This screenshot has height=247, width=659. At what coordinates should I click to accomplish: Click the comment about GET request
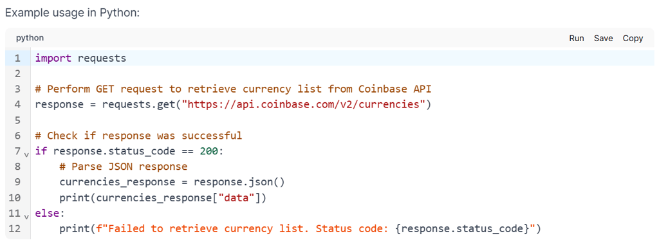(x=233, y=89)
